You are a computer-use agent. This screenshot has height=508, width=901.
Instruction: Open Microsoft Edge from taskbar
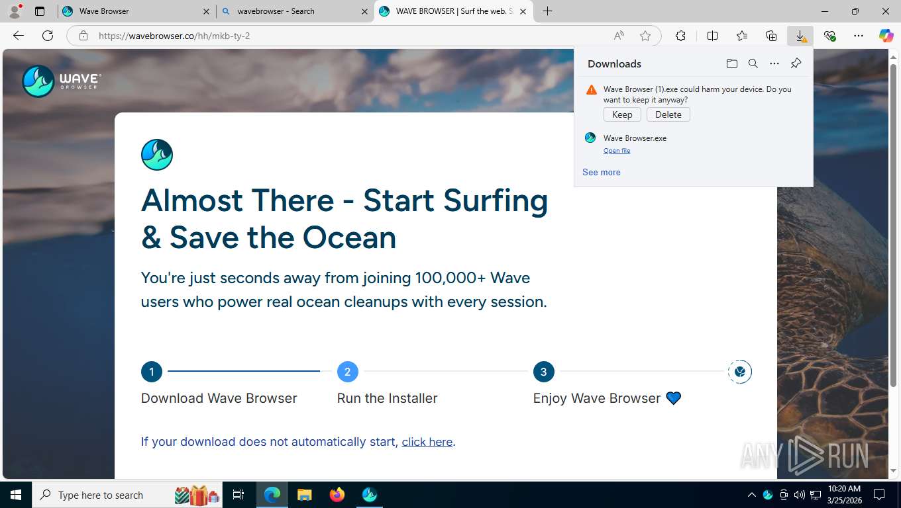[272, 495]
